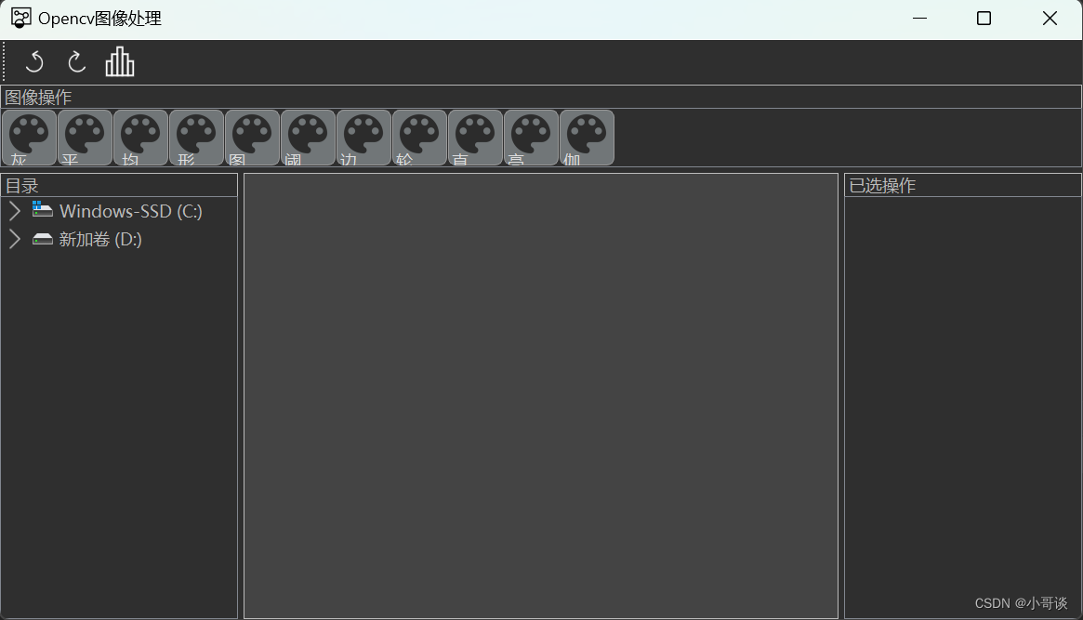This screenshot has height=620, width=1083.
Task: Select the palette icon labeled 平
Action: [x=85, y=139]
